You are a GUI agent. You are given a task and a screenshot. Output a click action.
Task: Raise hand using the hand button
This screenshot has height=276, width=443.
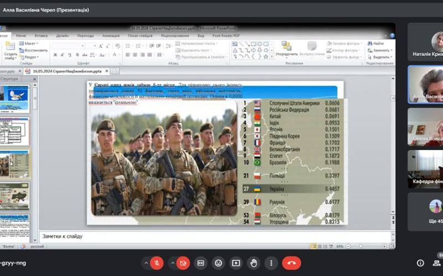click(x=254, y=263)
